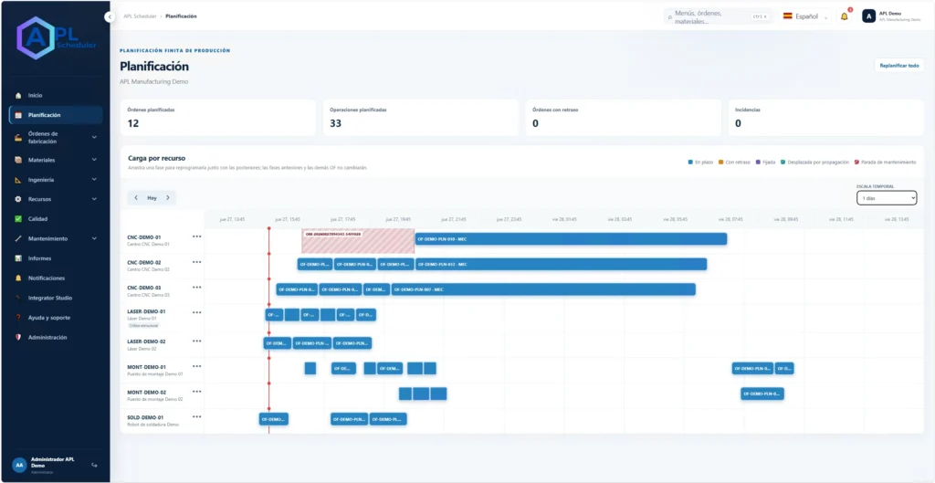Click the Operaciones planificadas value 33
This screenshot has width=935, height=483.
(336, 123)
